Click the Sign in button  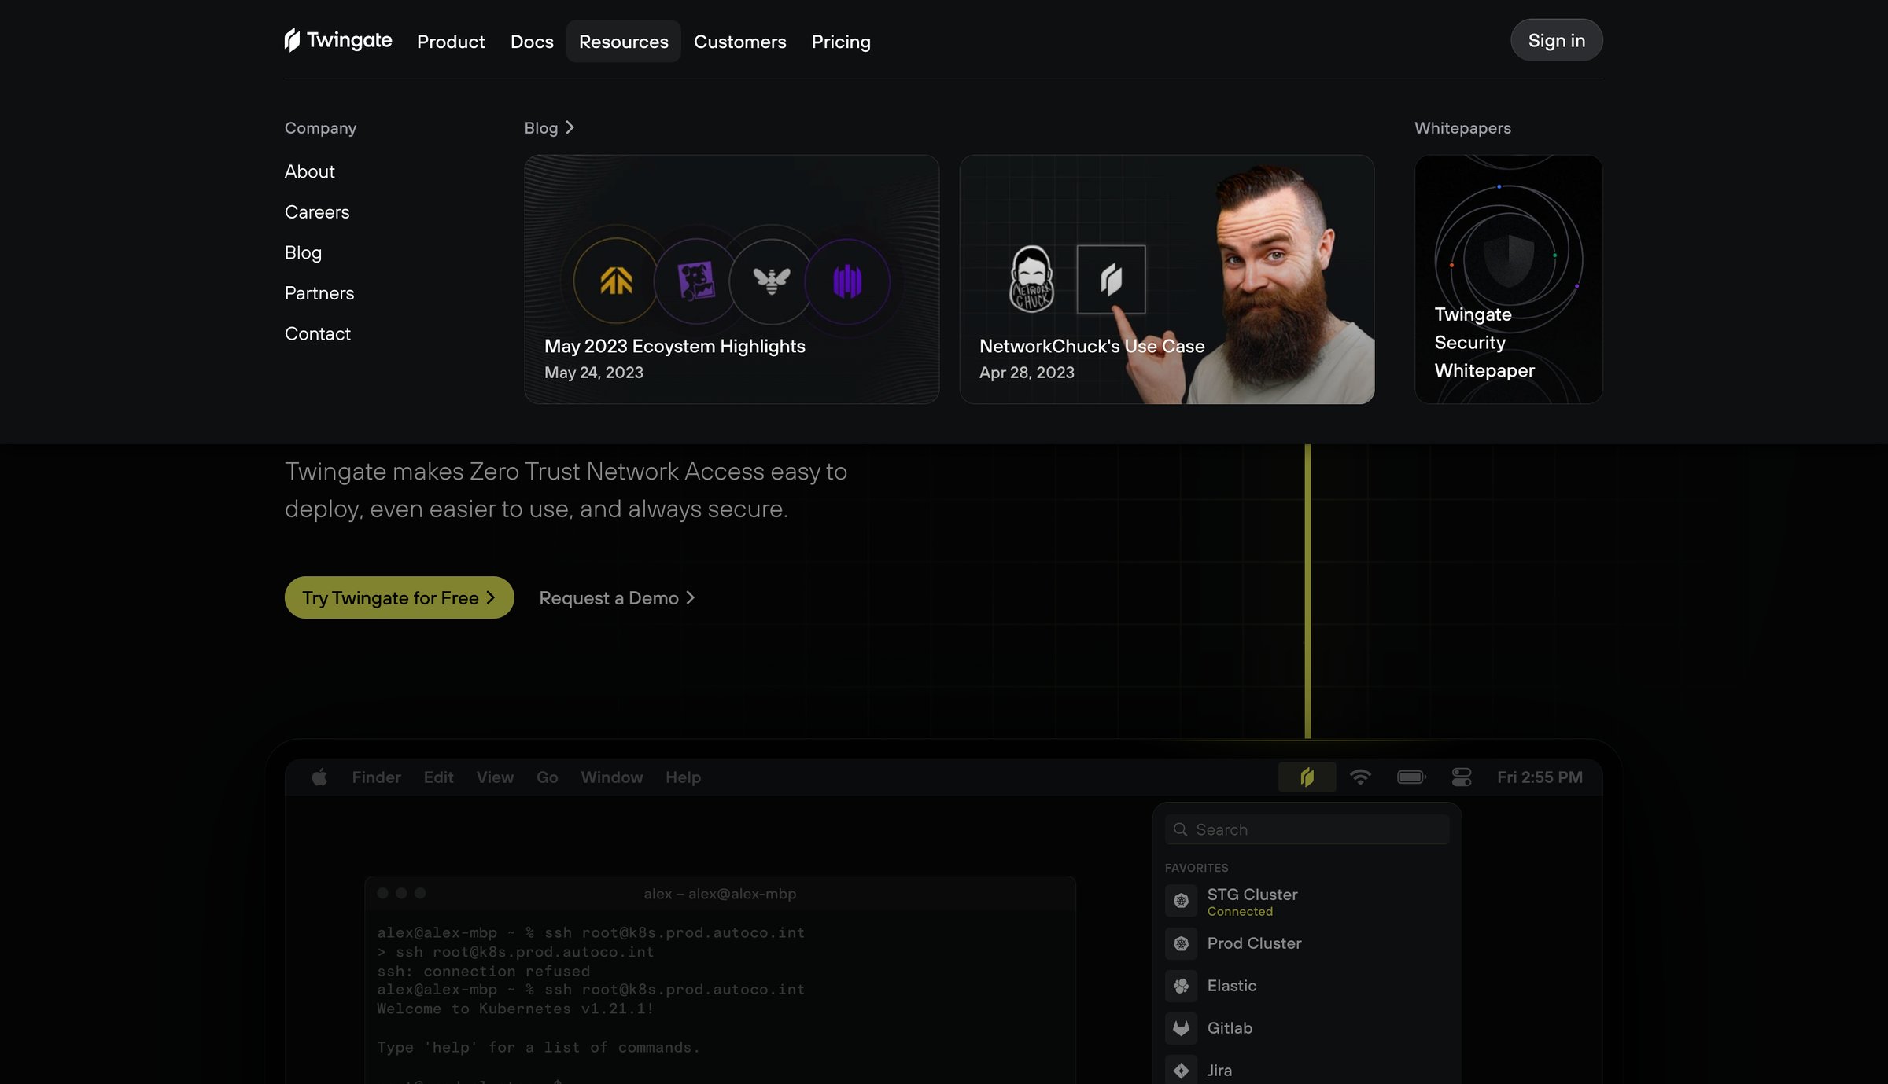point(1556,40)
